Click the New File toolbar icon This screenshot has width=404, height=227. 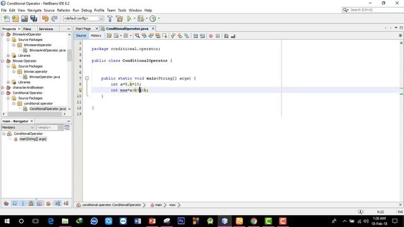(x=6, y=18)
